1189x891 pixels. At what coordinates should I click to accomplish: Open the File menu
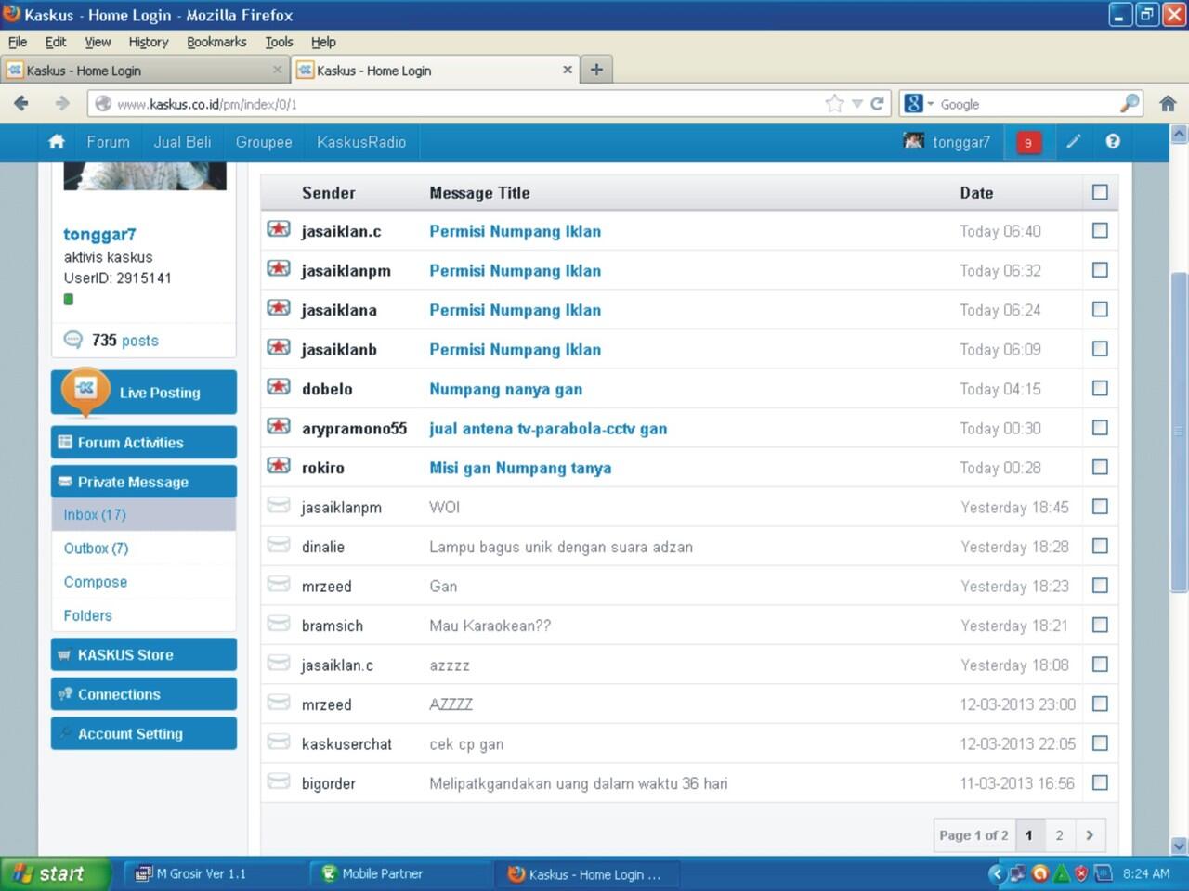click(x=18, y=42)
